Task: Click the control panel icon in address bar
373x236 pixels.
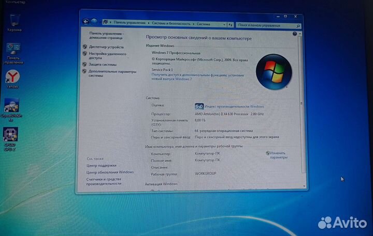Action: coord(105,22)
